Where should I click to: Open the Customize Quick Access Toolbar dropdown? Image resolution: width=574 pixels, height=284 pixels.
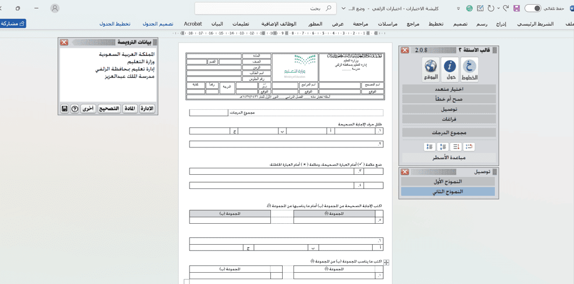(x=458, y=9)
